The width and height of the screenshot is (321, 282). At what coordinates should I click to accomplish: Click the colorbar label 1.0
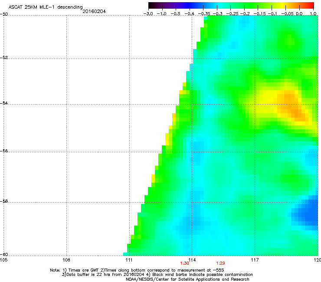pos(313,14)
